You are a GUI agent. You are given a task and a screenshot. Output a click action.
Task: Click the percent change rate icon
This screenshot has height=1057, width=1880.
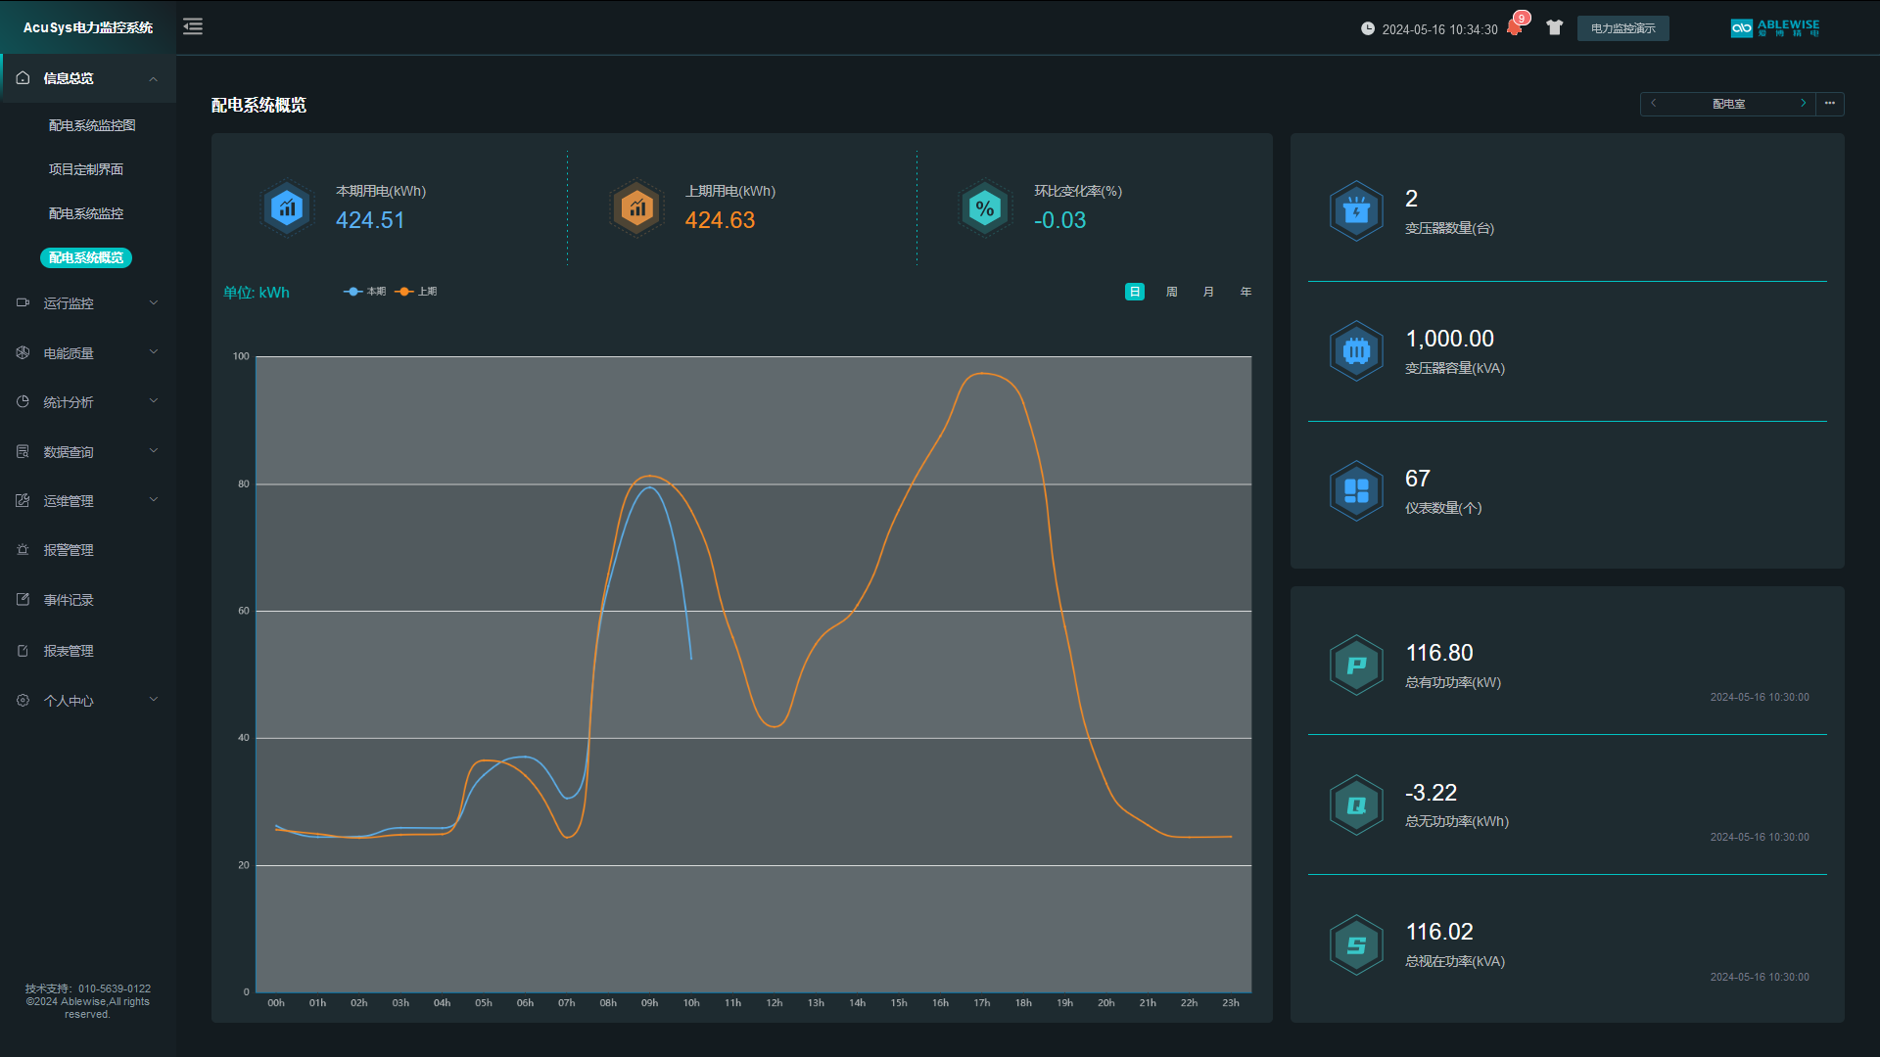[985, 207]
